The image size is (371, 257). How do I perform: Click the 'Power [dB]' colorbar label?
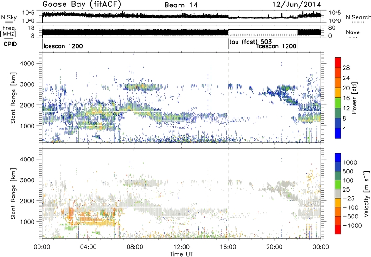pyautogui.click(x=354, y=98)
